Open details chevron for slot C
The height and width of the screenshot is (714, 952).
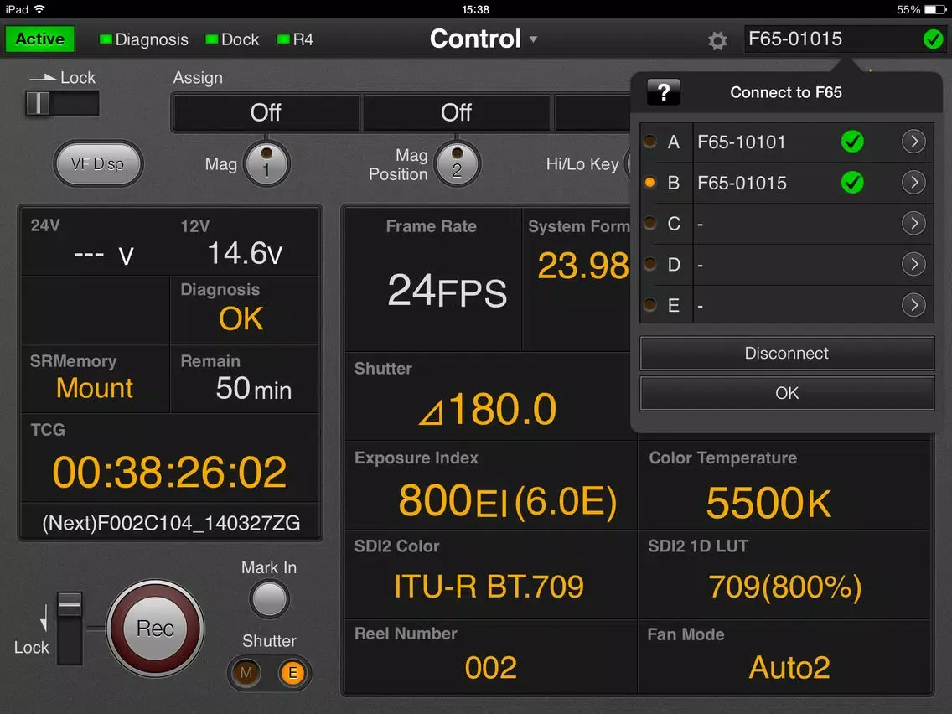pyautogui.click(x=913, y=223)
